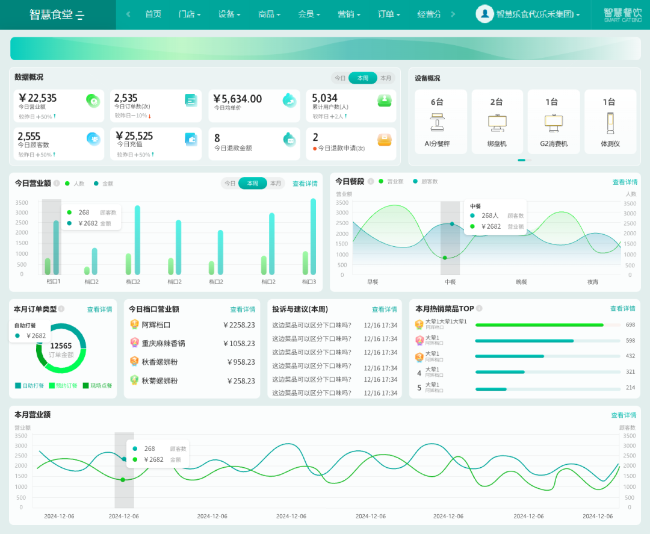Open 查看详情 link for 投诉与建议
650x534 pixels.
(384, 309)
